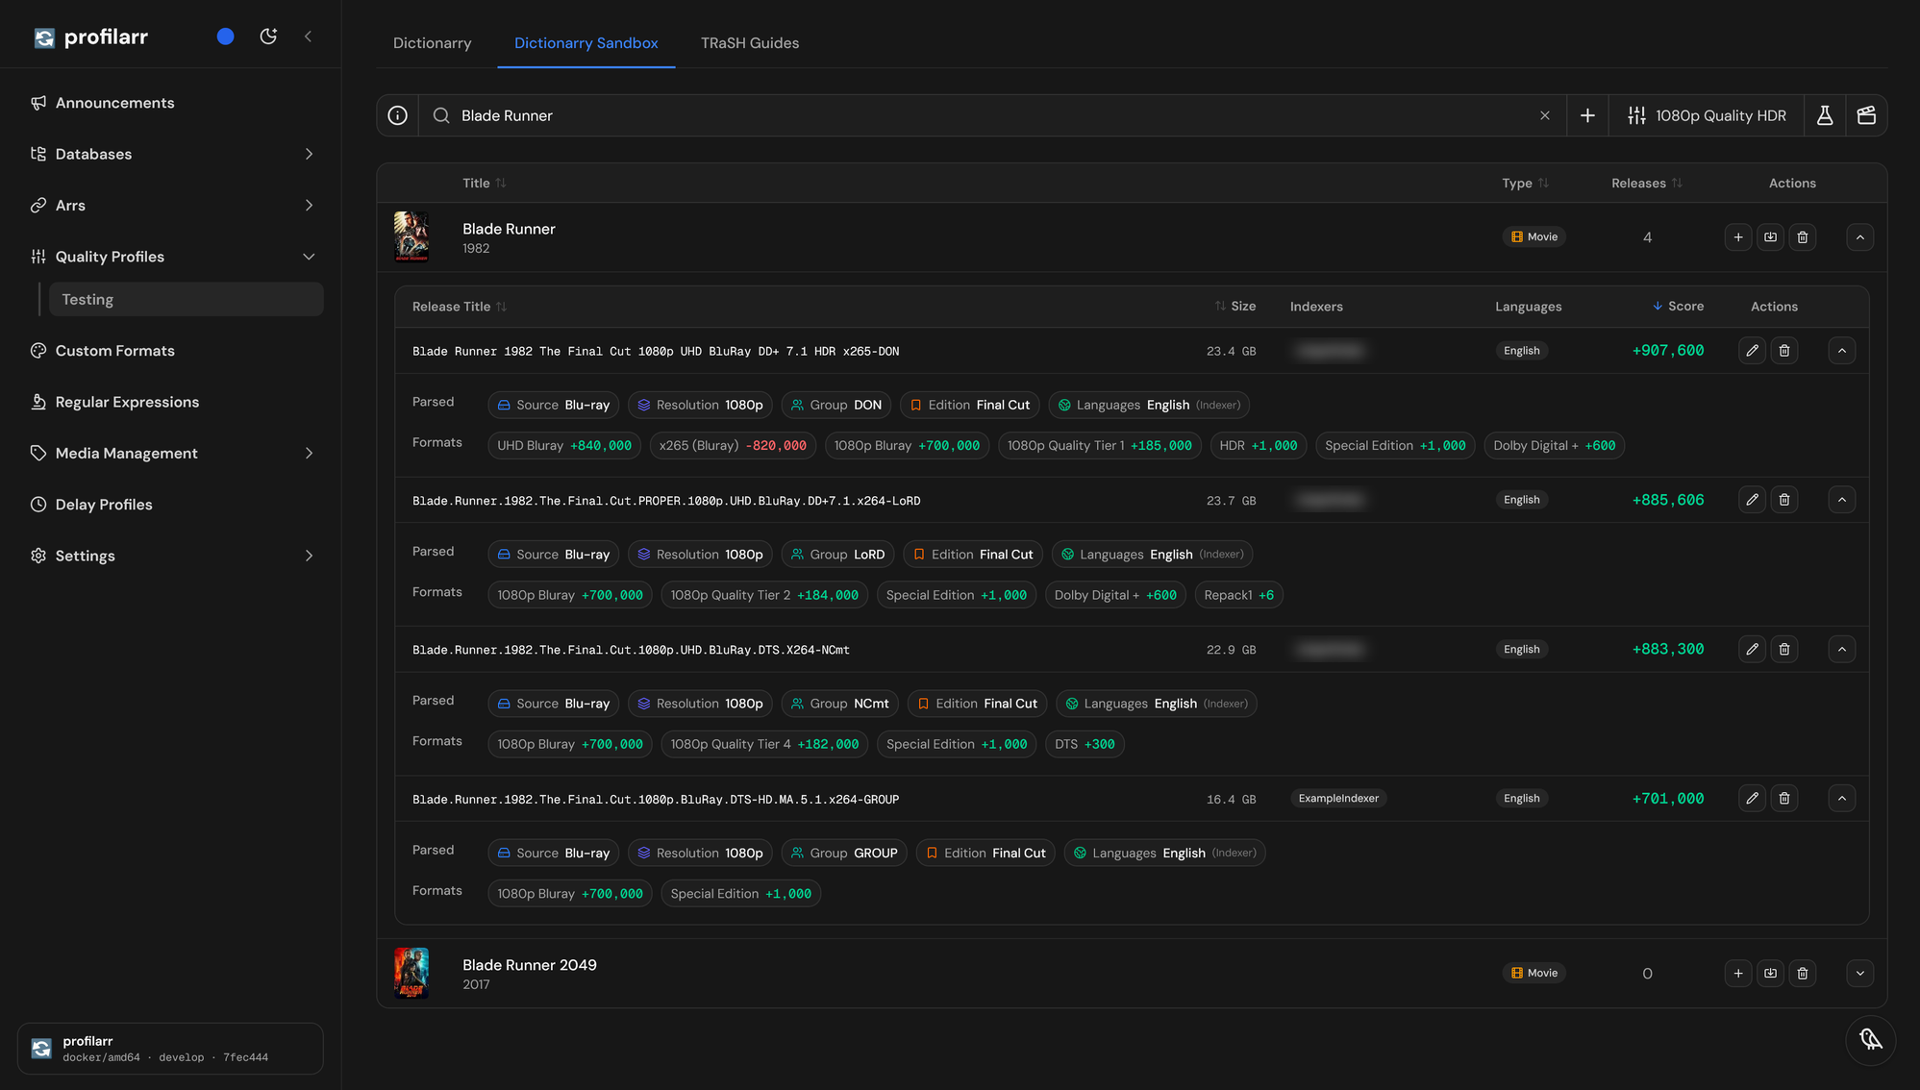Viewport: 1920px width, 1090px height.
Task: Click import icon for Blade Runner 1982
Action: pos(1770,237)
